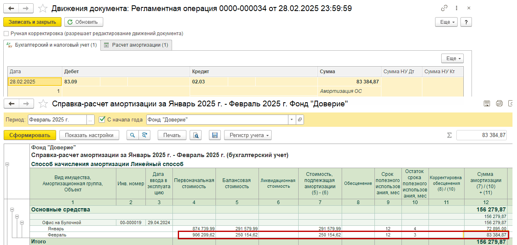This screenshot has width=517, height=245.
Task: Go forward in the Движения документа window
Action: coord(26,8)
